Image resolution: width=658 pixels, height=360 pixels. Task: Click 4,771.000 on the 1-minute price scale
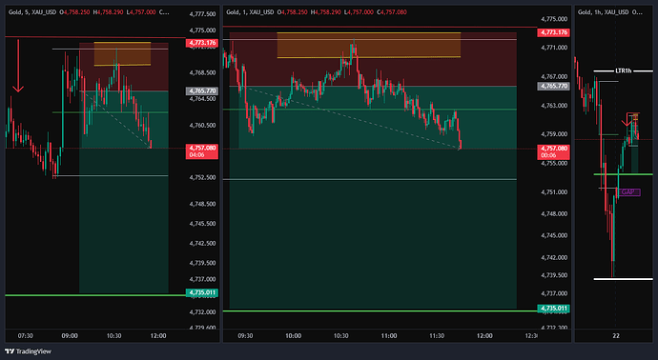(554, 48)
